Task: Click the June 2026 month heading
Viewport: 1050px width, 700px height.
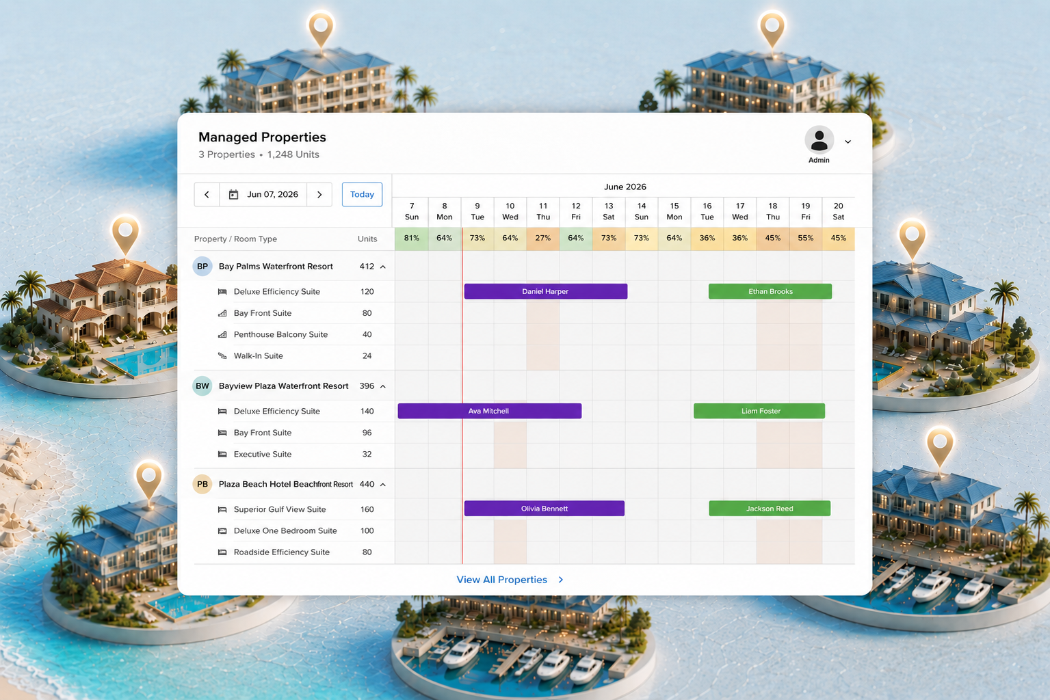Action: 625,187
